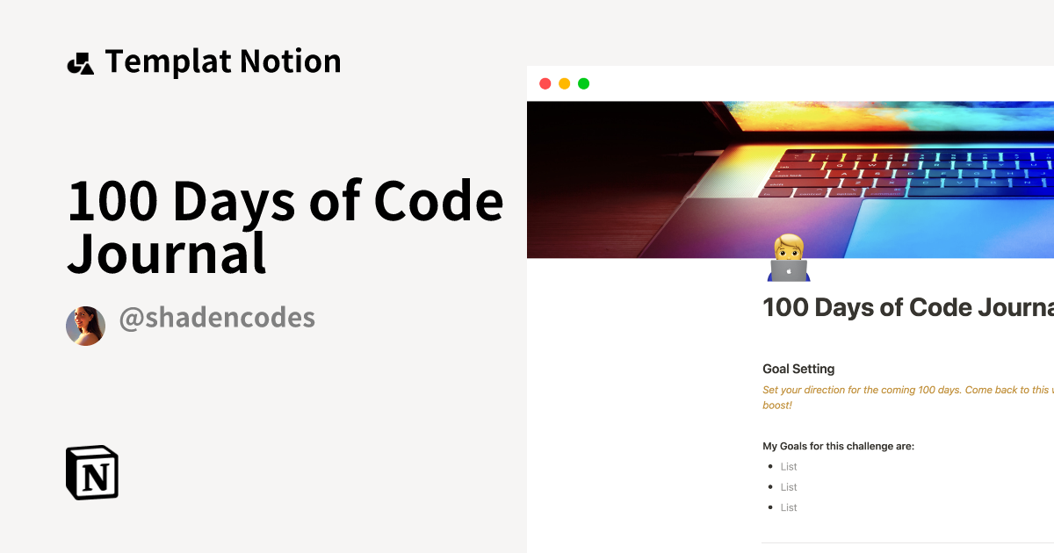The height and width of the screenshot is (553, 1054).
Task: Click the orange italic "Set your direction" text
Action: 905,390
